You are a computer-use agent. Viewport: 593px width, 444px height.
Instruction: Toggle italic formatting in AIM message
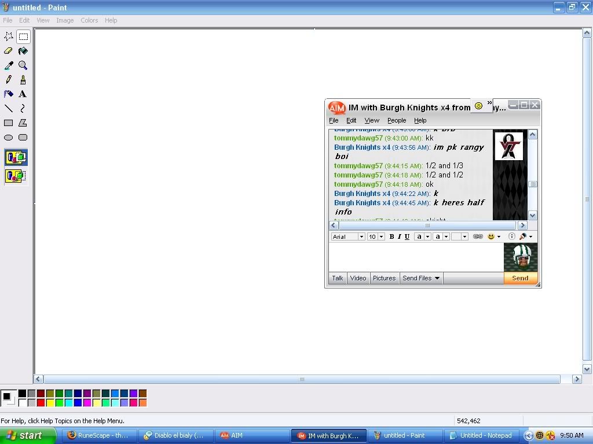[x=399, y=236]
